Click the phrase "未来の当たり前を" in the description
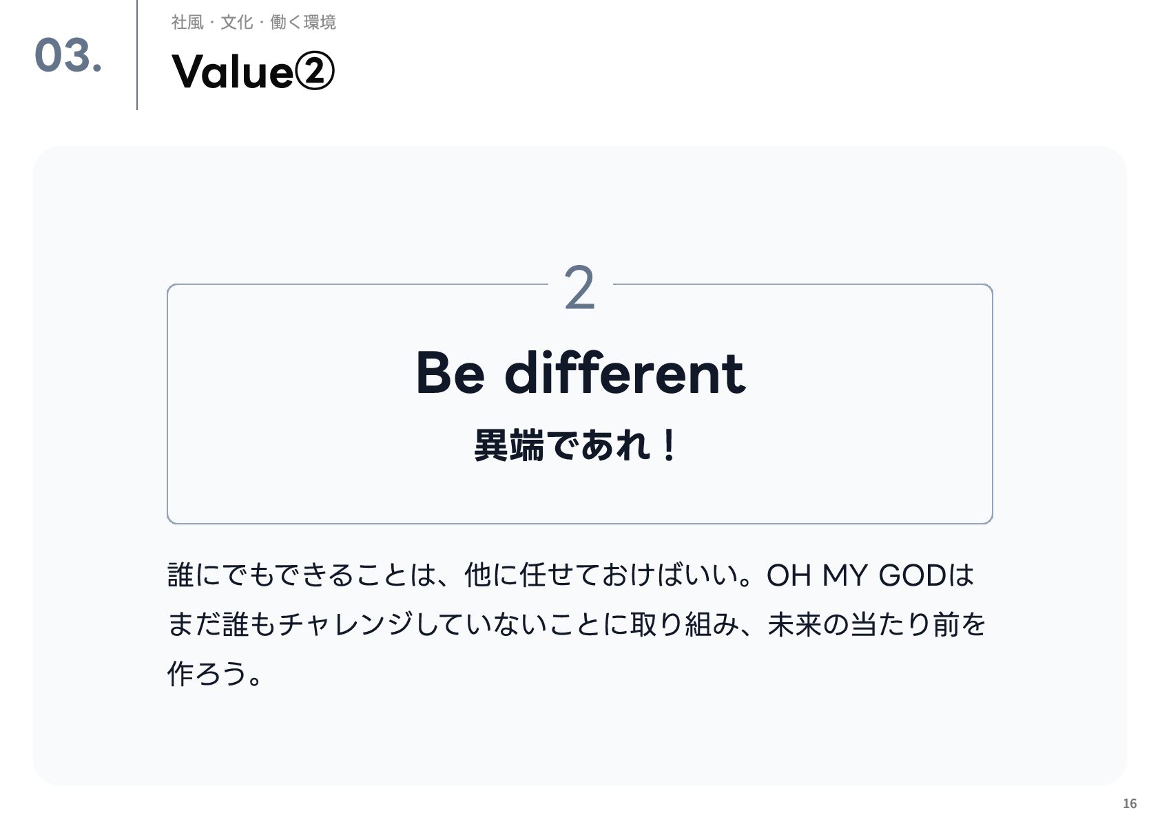Viewport: 1160px width, 819px height. (876, 625)
